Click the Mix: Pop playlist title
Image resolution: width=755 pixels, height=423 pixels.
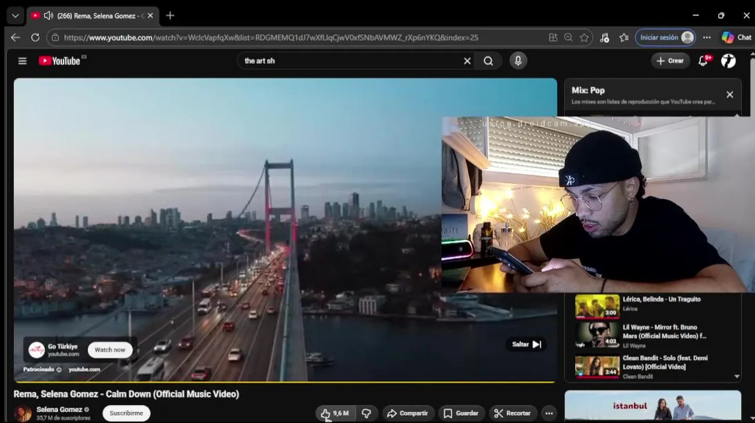(588, 90)
